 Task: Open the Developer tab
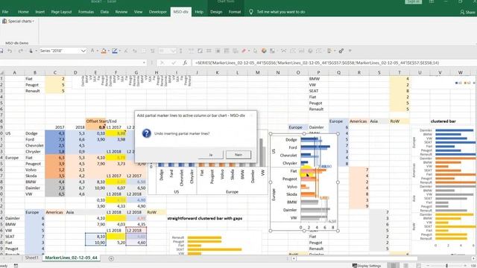tap(157, 12)
